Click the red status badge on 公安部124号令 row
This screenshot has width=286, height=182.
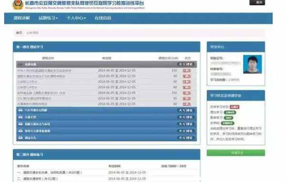tap(187, 87)
